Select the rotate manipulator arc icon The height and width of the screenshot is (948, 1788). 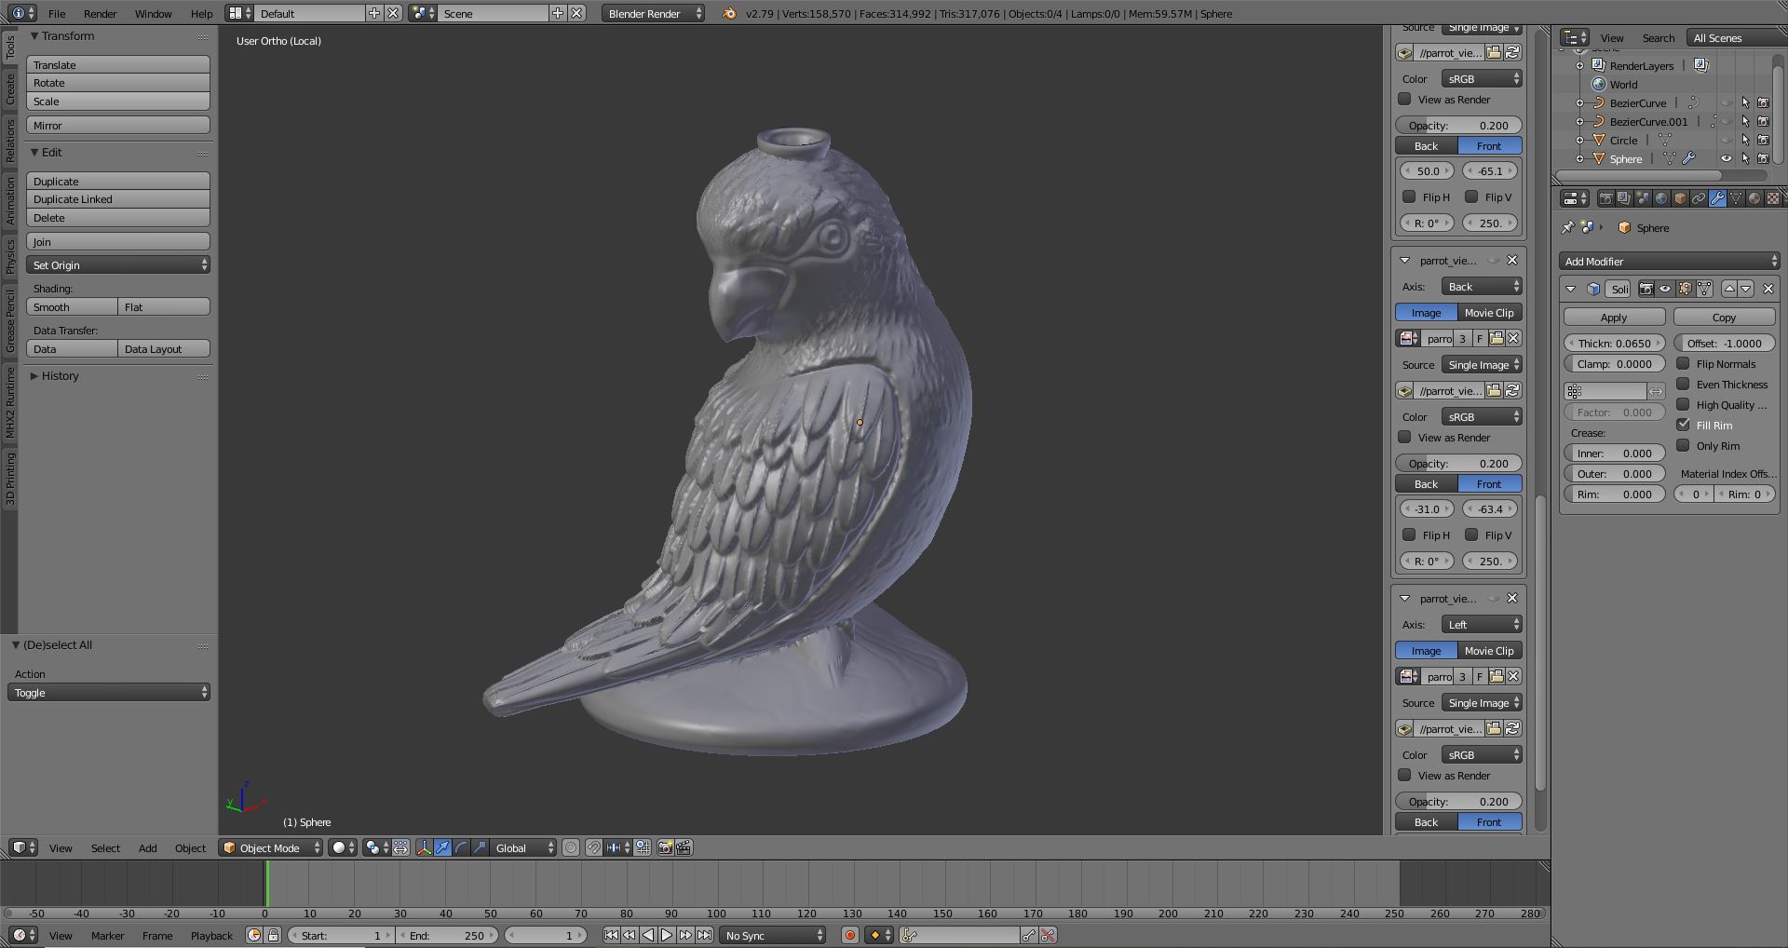coord(461,847)
